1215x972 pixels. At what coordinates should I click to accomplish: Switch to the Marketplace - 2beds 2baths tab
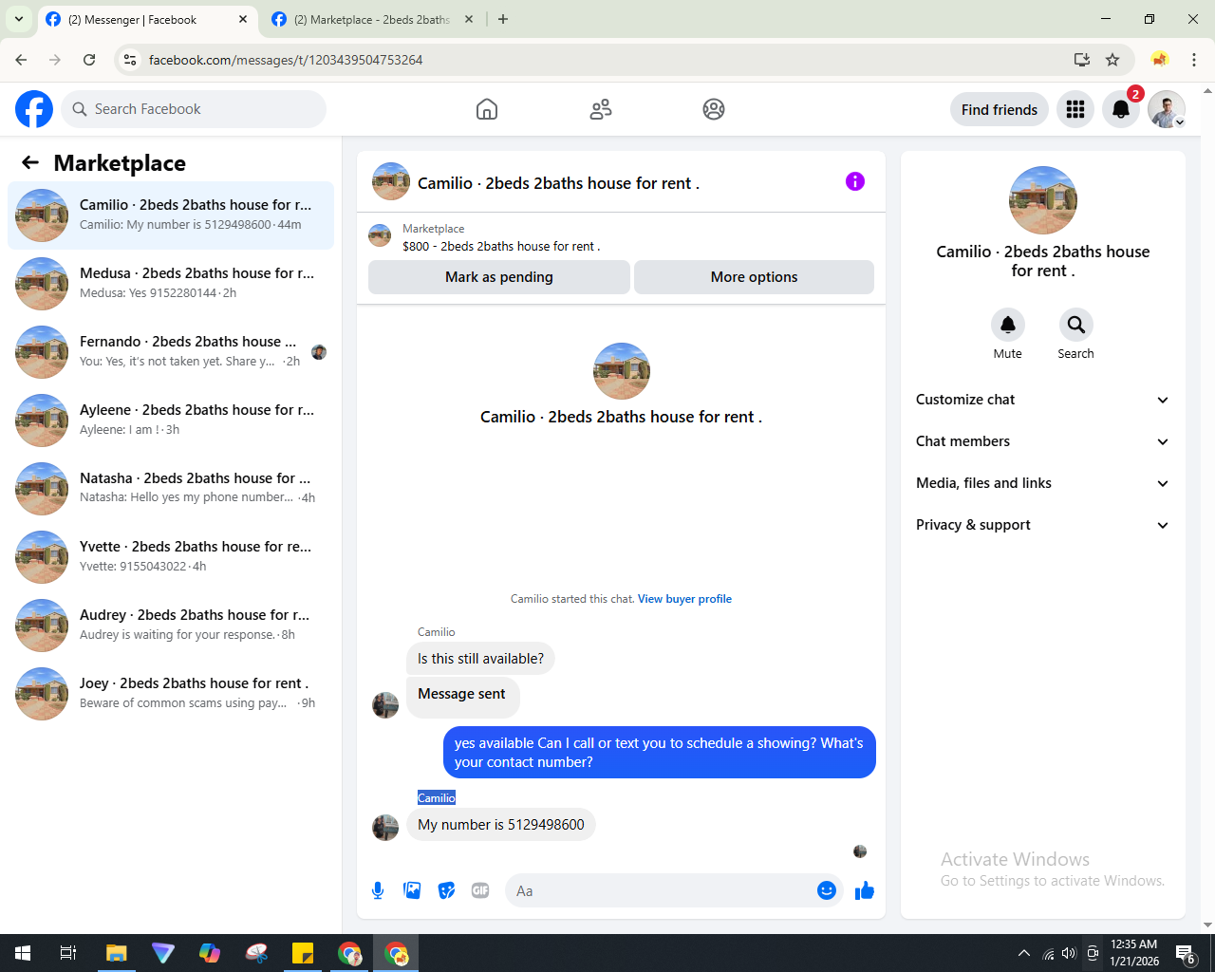[x=372, y=19]
